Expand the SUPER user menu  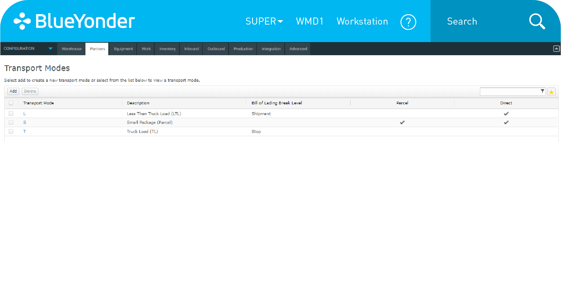(x=264, y=22)
